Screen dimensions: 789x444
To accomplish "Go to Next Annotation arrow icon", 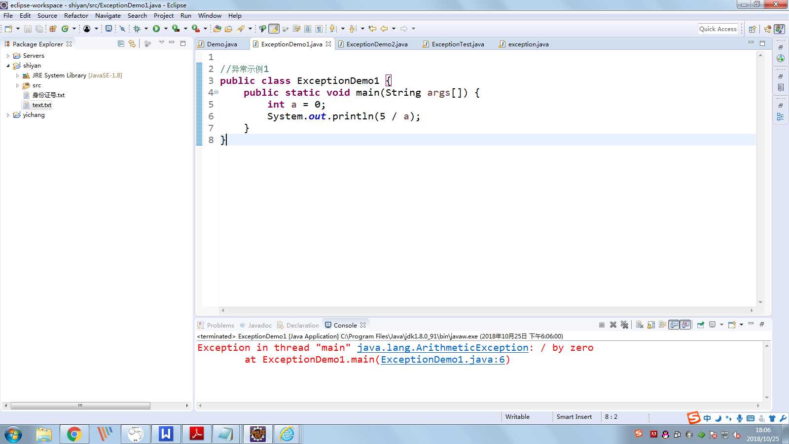I will tap(332, 29).
